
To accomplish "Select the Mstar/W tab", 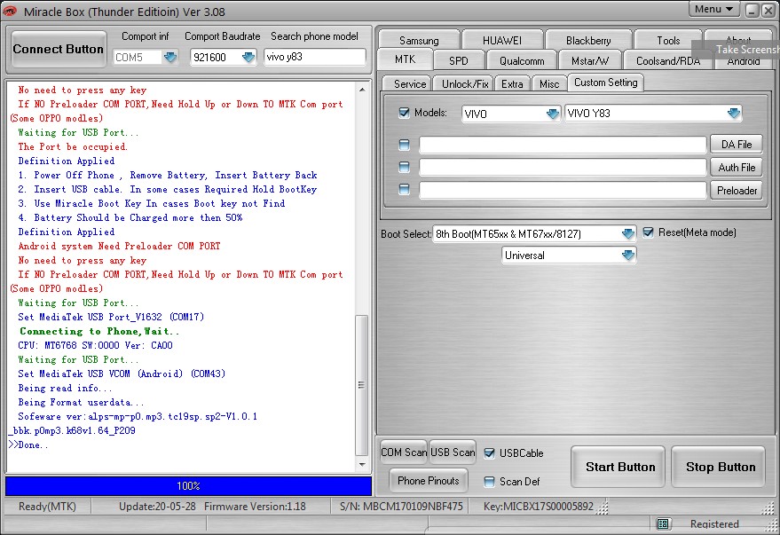I will (x=589, y=60).
